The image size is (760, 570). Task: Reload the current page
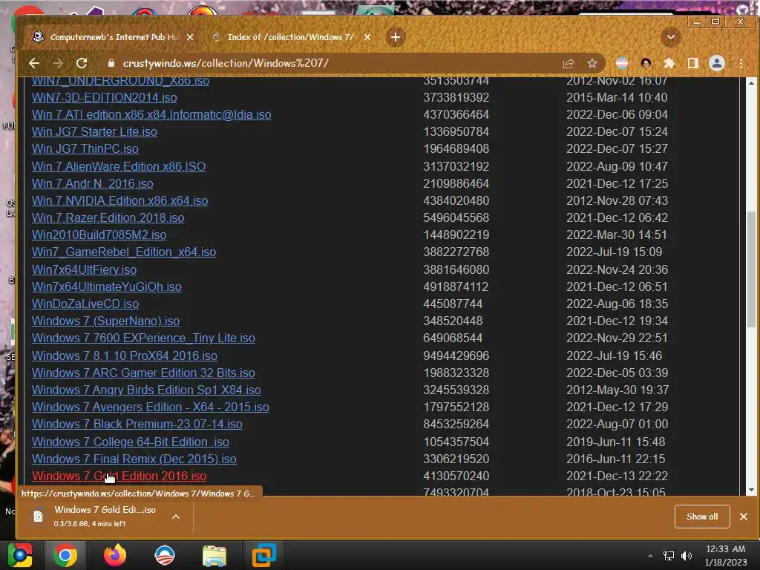click(82, 63)
